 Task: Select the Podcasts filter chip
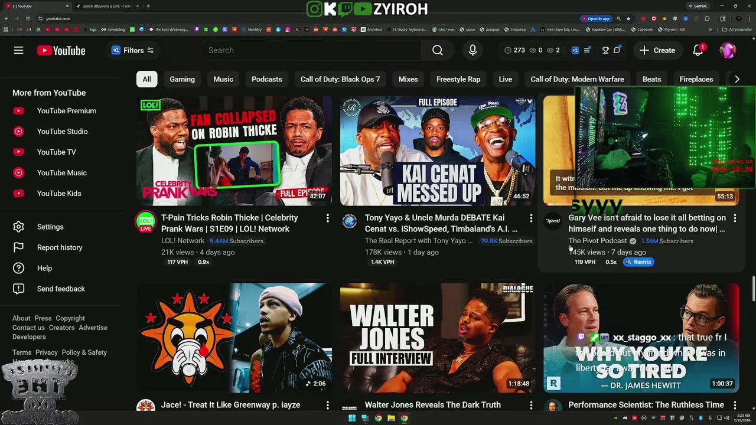(x=267, y=79)
